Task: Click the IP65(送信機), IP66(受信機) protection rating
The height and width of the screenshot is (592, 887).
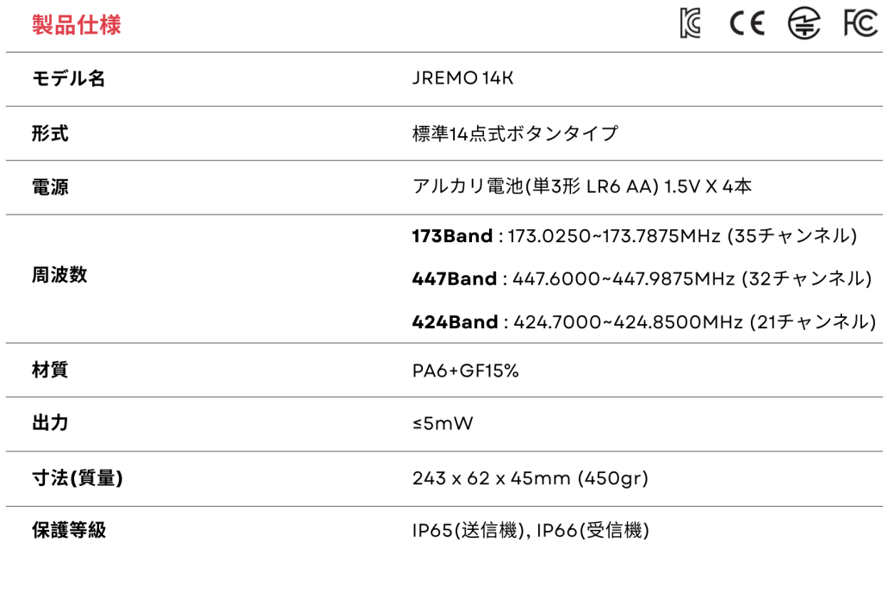Action: pyautogui.click(x=530, y=531)
